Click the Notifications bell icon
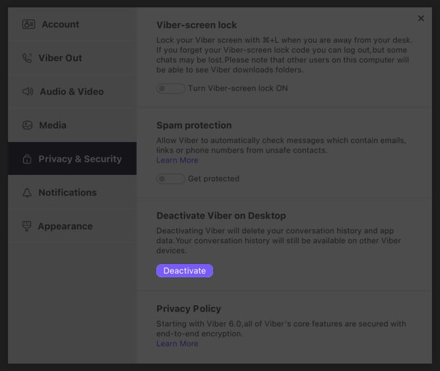440x371 pixels. pyautogui.click(x=27, y=193)
